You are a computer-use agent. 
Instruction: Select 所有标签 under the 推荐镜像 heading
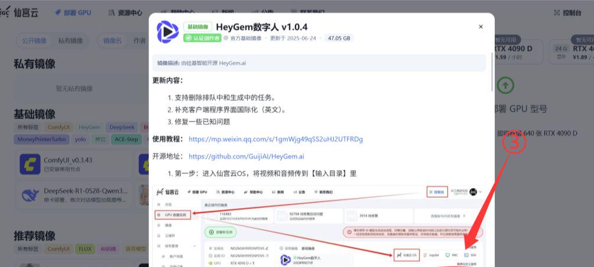coord(28,249)
